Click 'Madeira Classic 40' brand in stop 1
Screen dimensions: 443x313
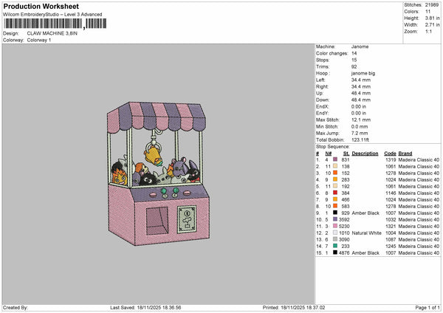click(419, 160)
